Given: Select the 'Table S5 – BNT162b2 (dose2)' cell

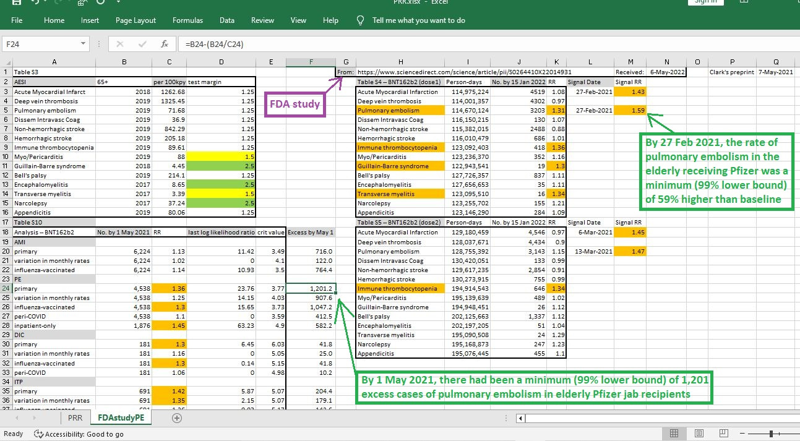Looking at the screenshot, I should tap(401, 223).
